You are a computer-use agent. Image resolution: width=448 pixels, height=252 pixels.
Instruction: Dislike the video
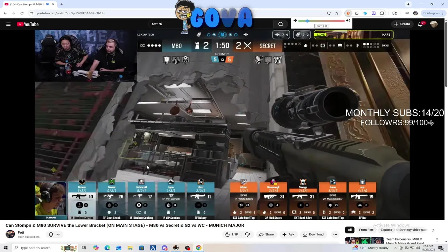tap(247, 234)
